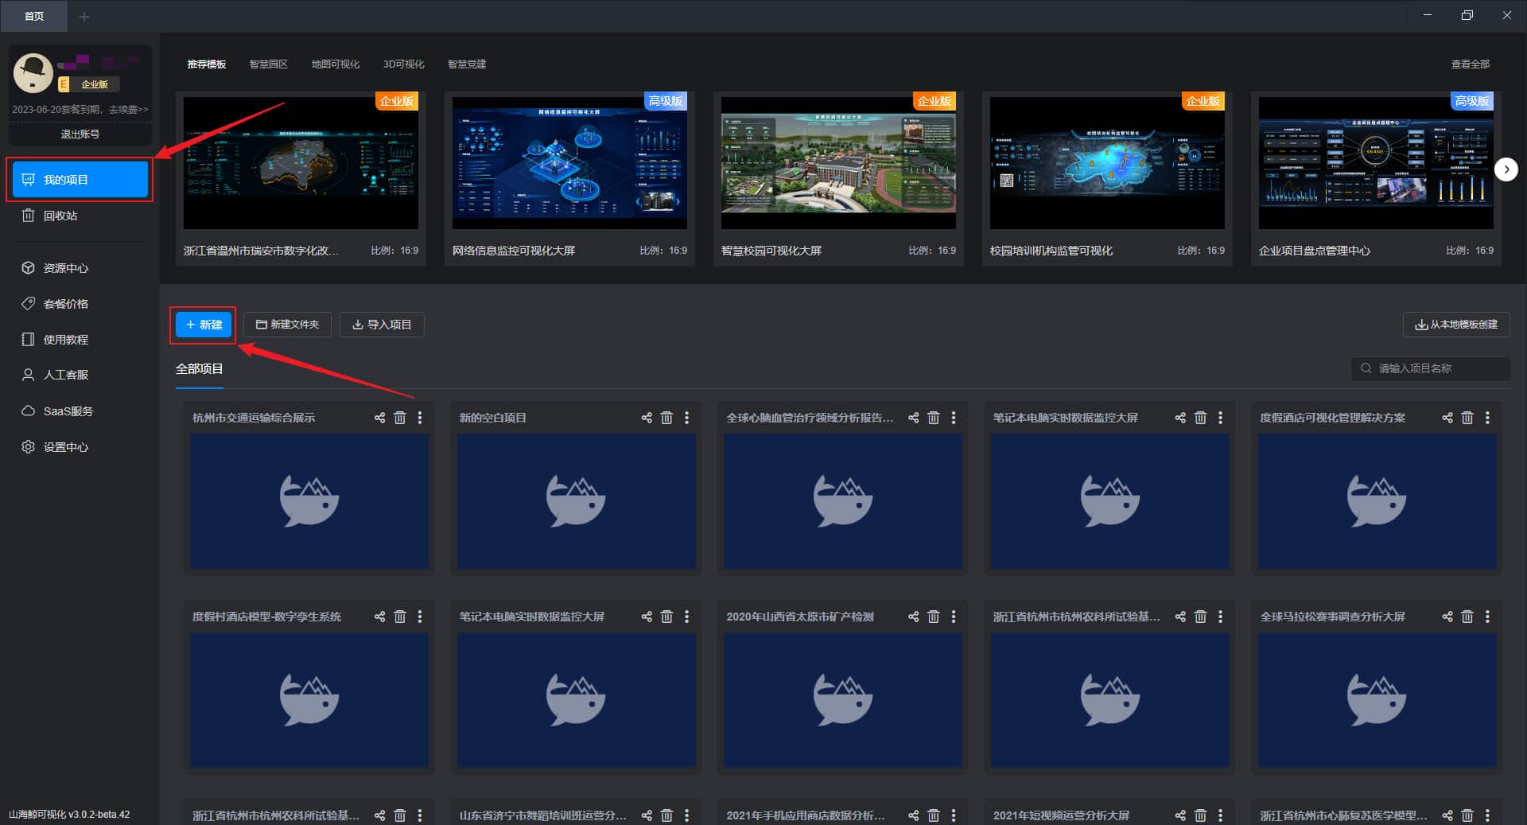
Task: Open 我的项目 in the sidebar
Action: click(80, 180)
